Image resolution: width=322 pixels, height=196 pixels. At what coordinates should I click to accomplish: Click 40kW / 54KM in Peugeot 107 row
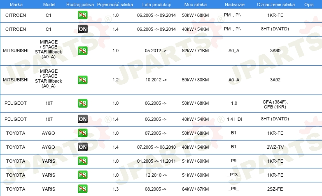(195, 119)
